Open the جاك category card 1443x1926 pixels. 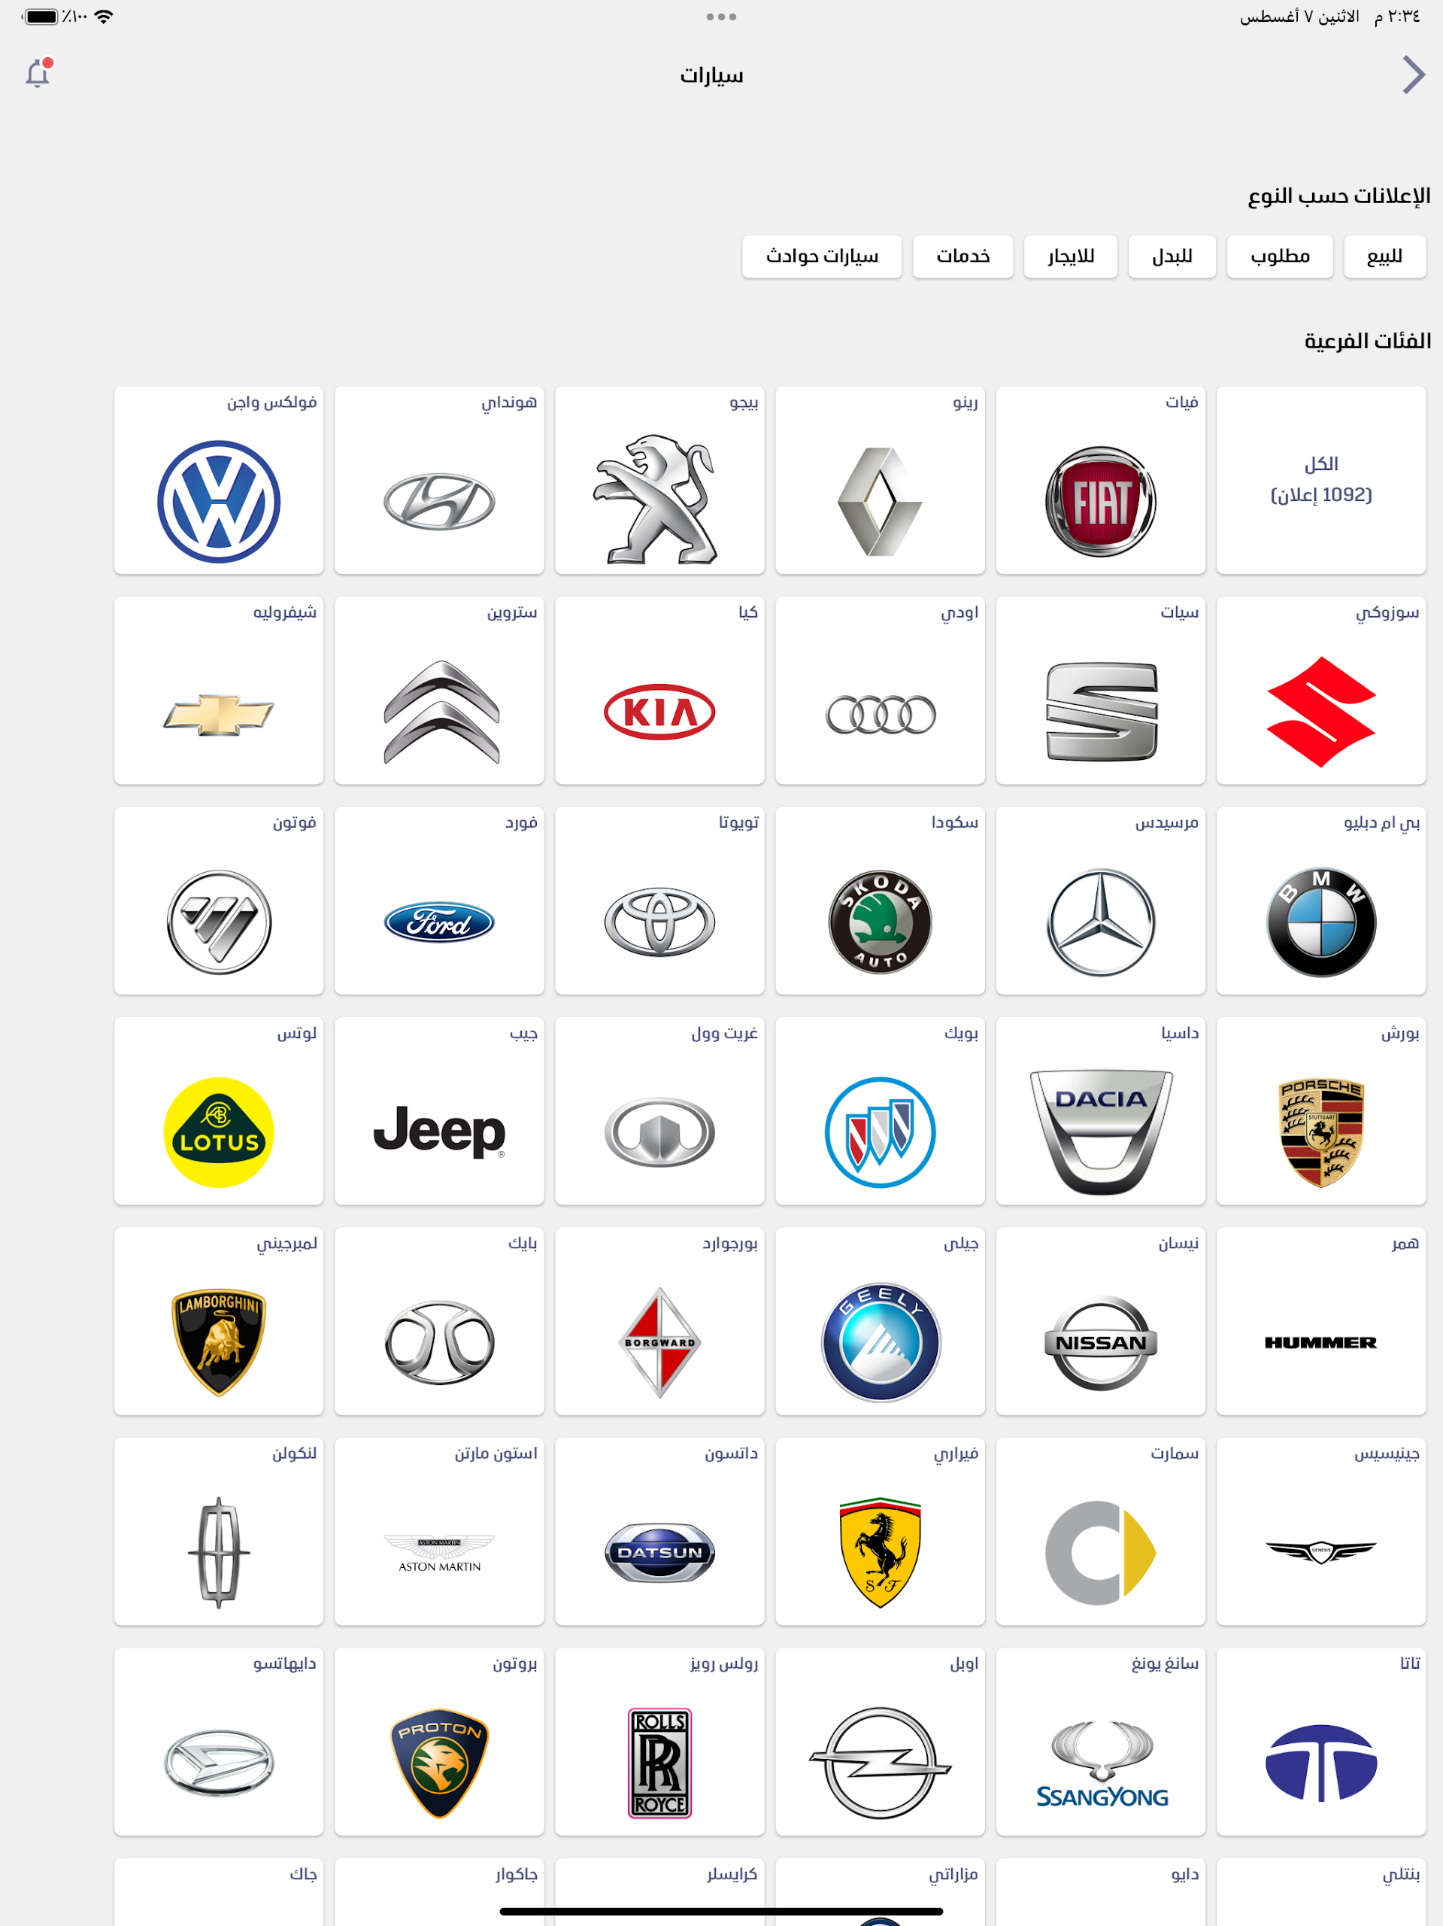click(219, 1891)
